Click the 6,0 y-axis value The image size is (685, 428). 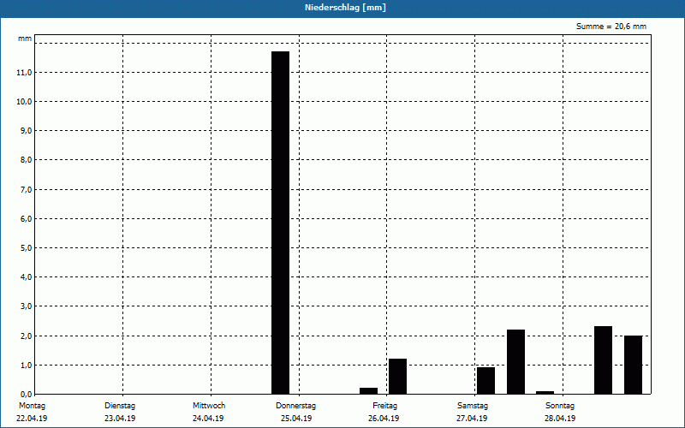pos(26,219)
